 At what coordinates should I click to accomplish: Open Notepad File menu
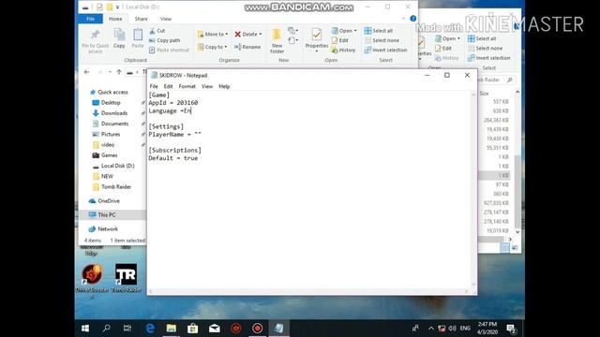click(x=154, y=86)
